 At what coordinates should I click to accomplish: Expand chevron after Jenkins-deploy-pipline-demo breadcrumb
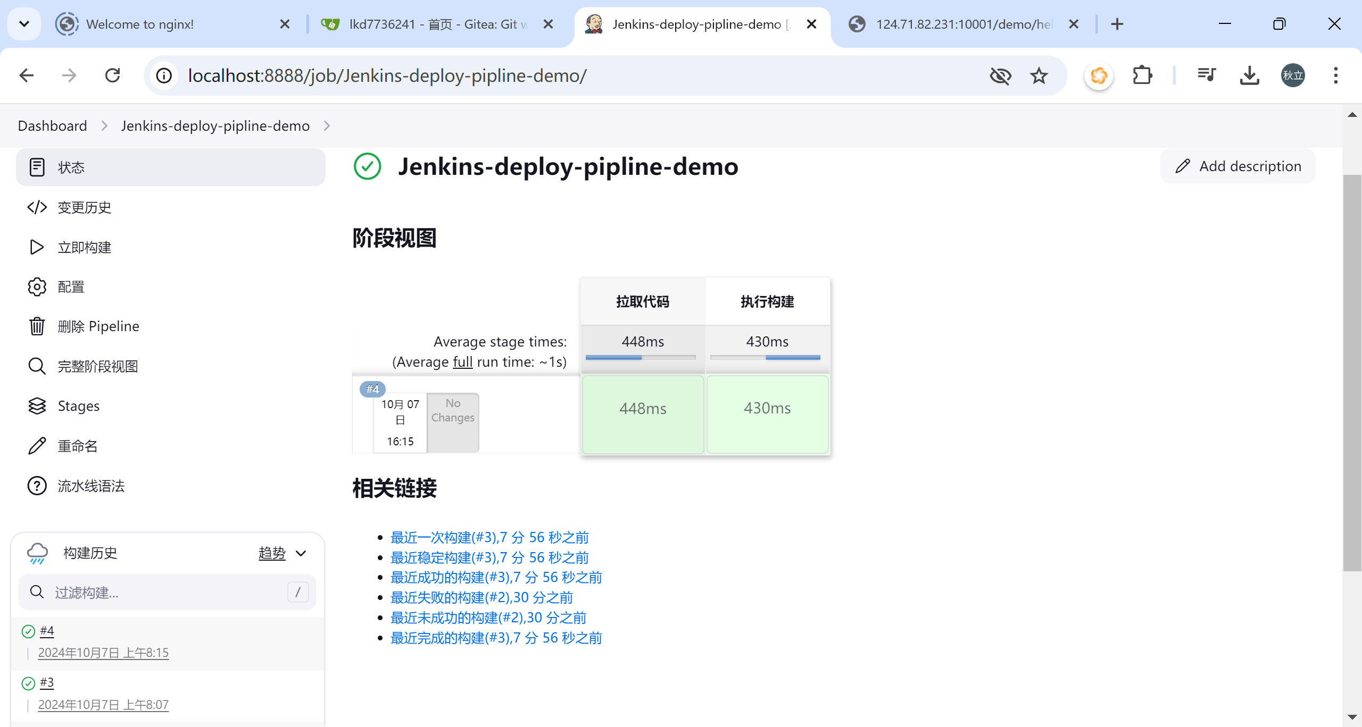coord(327,126)
